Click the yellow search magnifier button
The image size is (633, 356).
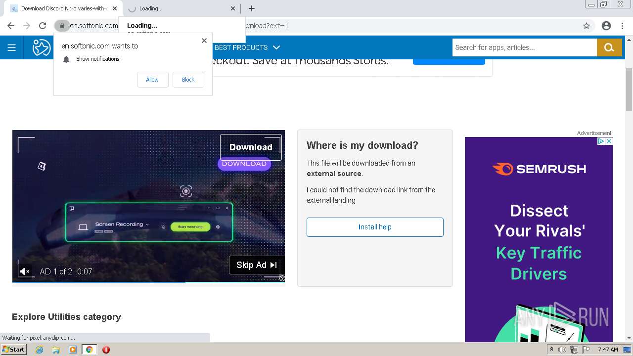pyautogui.click(x=609, y=47)
